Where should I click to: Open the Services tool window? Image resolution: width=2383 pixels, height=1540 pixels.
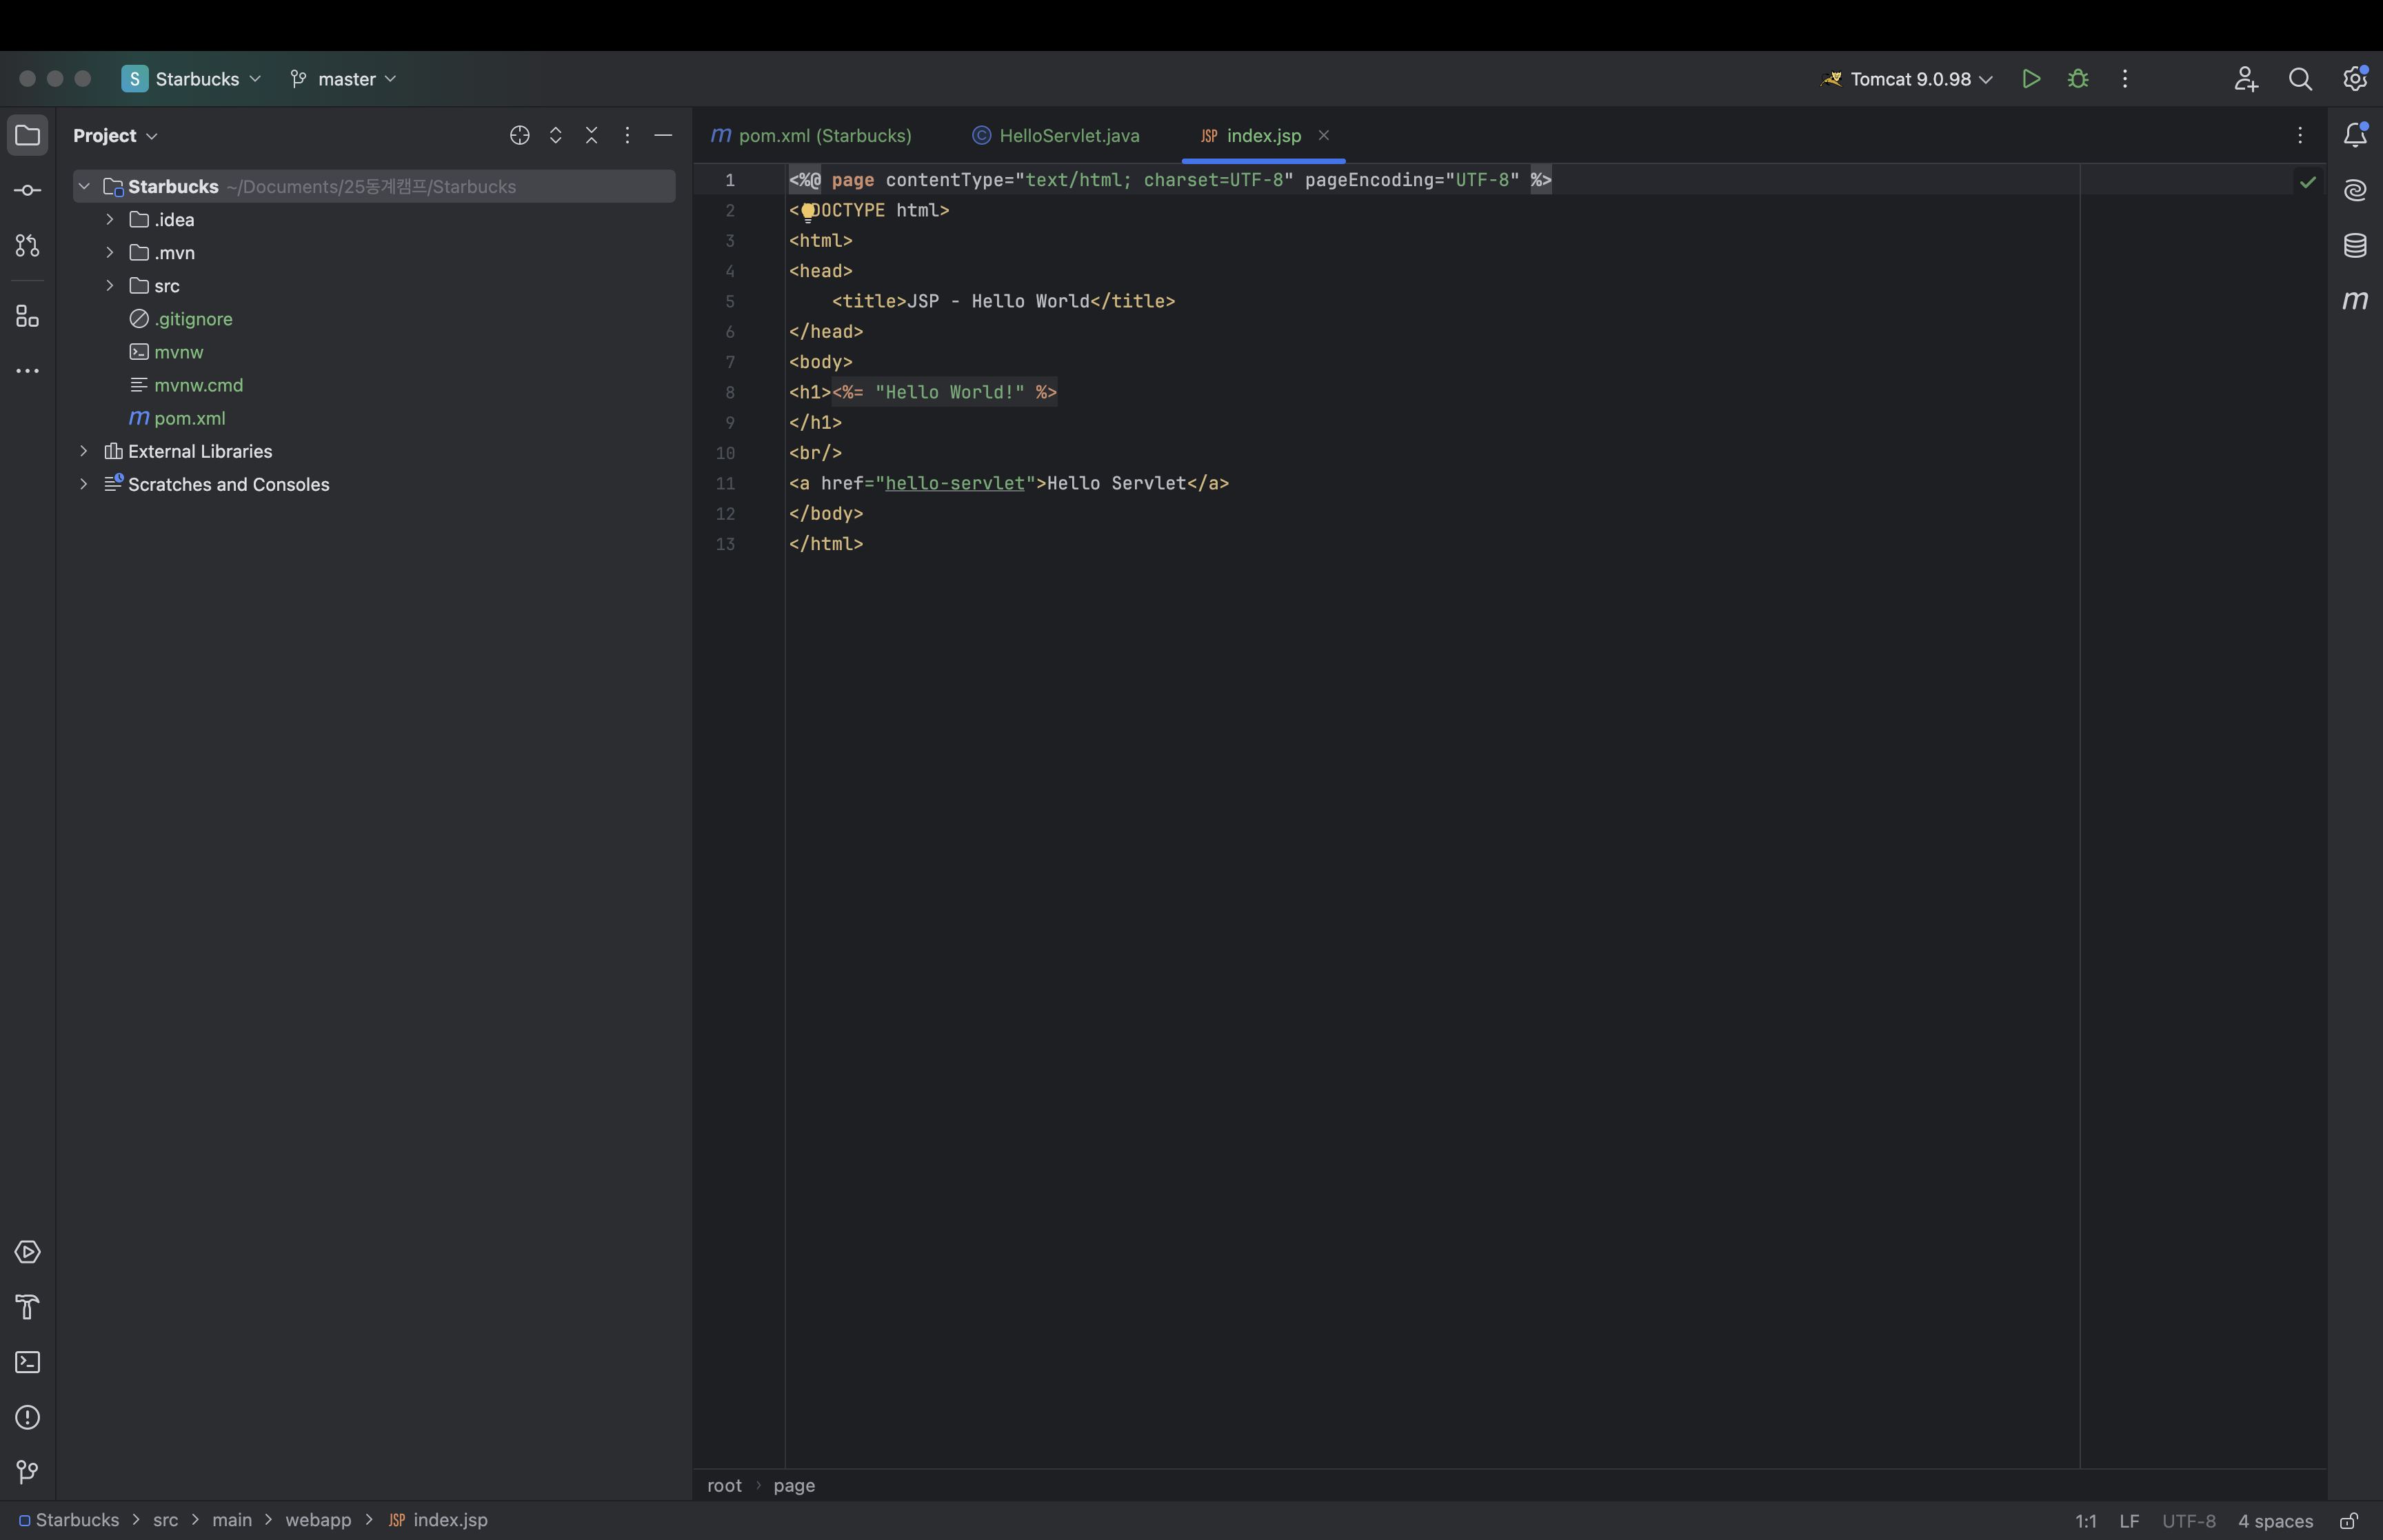tap(27, 1252)
